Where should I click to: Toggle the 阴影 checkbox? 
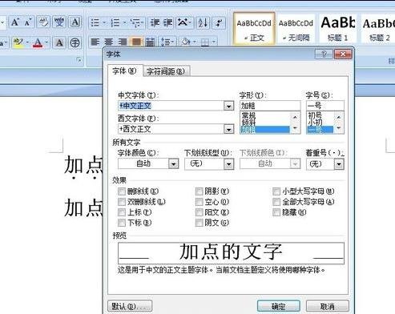[199, 191]
